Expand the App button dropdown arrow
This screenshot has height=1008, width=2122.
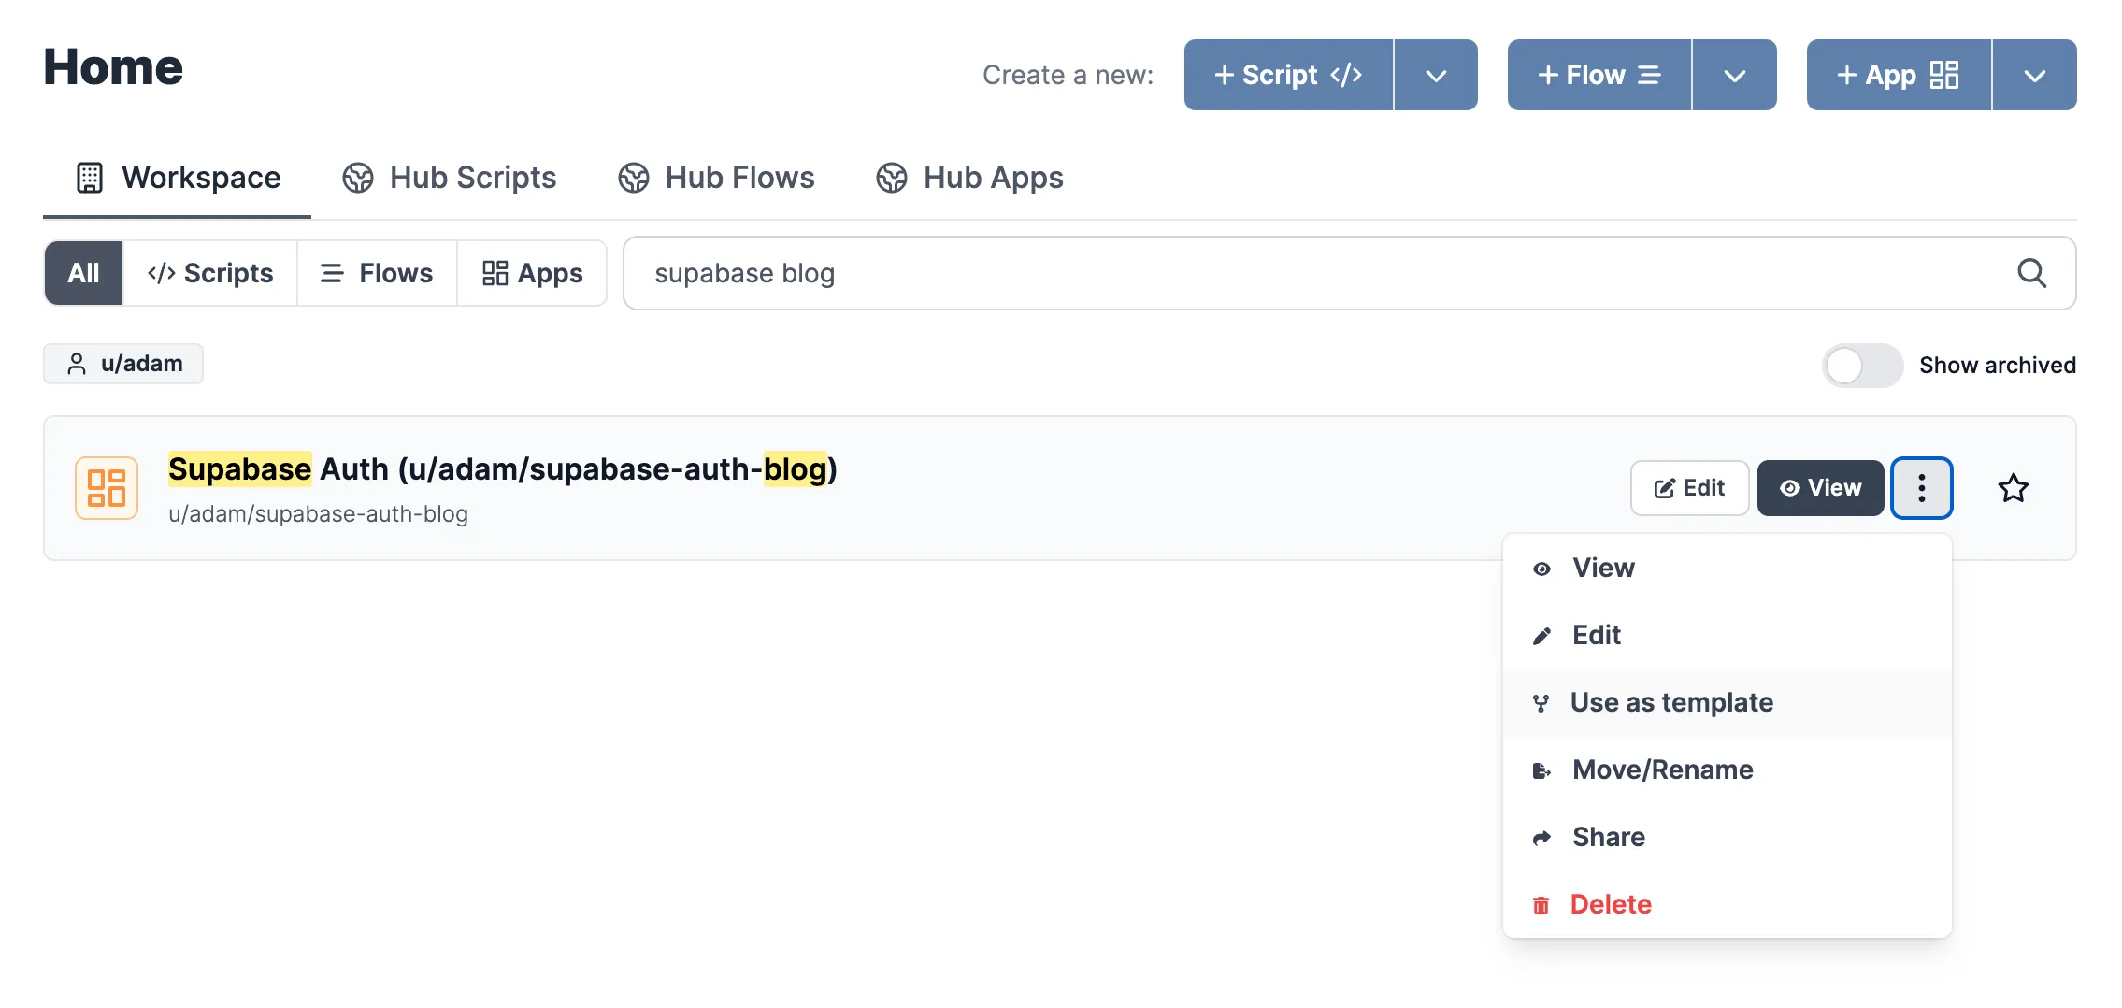click(x=2034, y=76)
